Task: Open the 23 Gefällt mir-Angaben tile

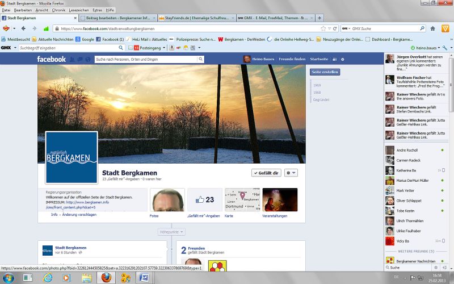Action: 205,200
